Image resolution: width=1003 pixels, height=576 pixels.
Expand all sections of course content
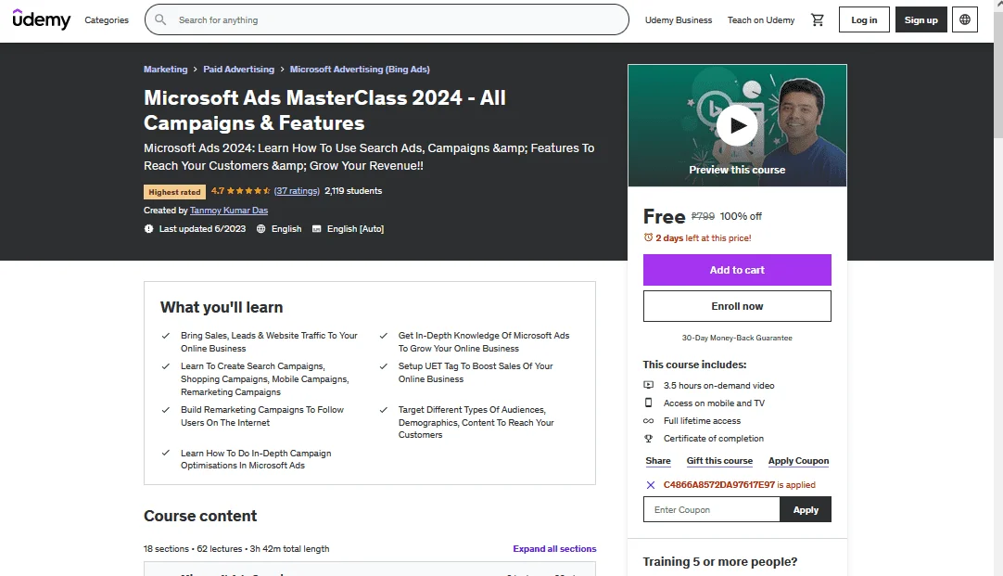[554, 548]
